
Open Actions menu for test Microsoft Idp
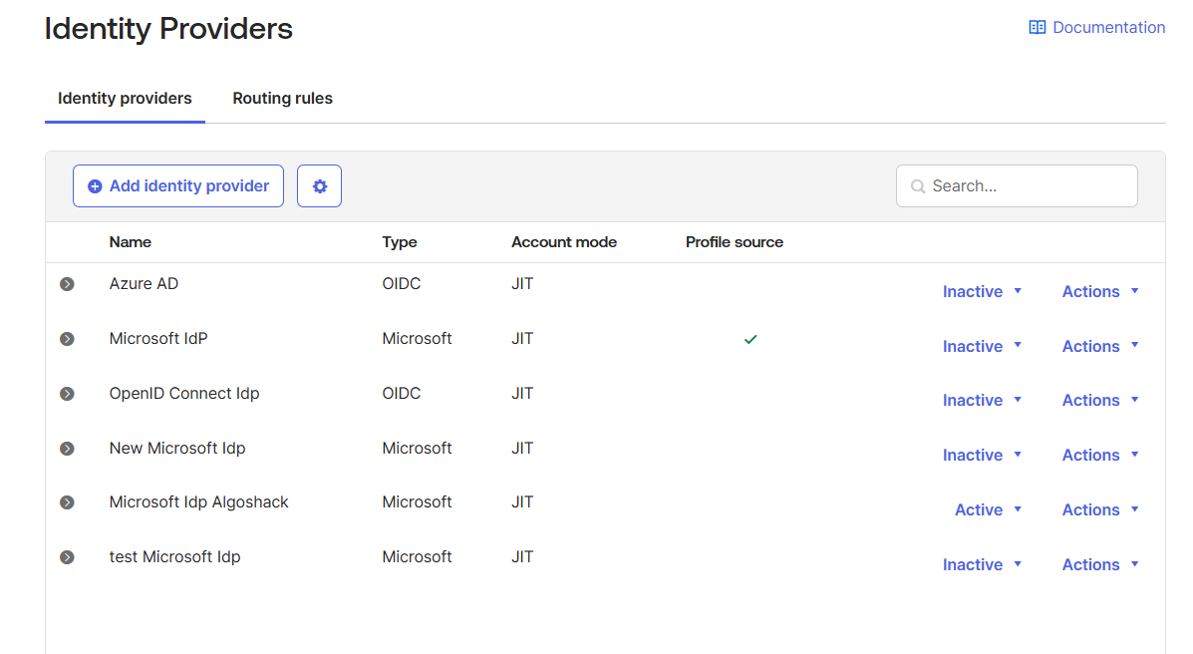click(x=1099, y=564)
